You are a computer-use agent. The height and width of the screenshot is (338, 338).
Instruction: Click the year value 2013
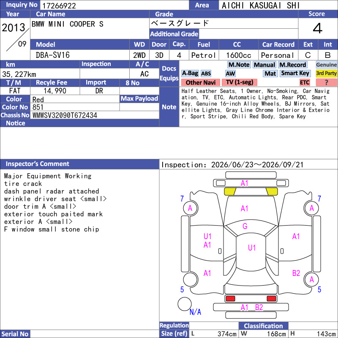pos(14,28)
